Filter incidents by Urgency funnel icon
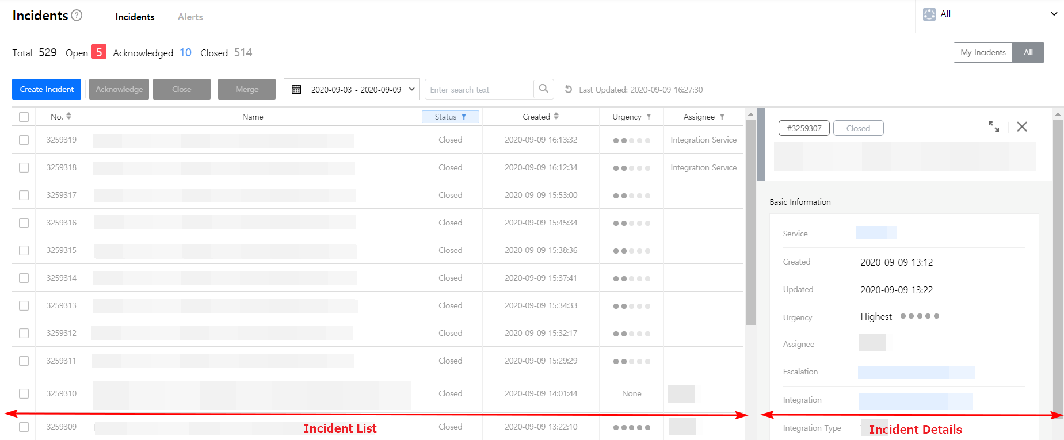Image resolution: width=1064 pixels, height=440 pixels. tap(649, 117)
